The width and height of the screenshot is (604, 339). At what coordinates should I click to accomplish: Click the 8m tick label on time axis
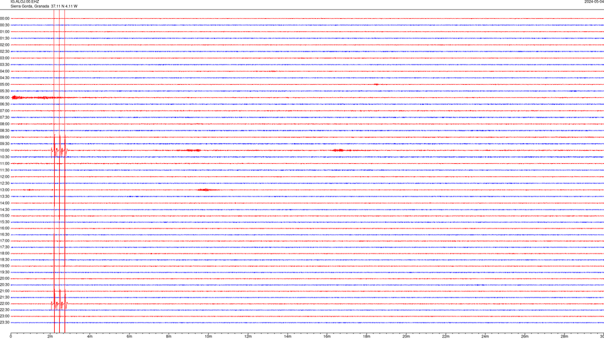pyautogui.click(x=169, y=336)
